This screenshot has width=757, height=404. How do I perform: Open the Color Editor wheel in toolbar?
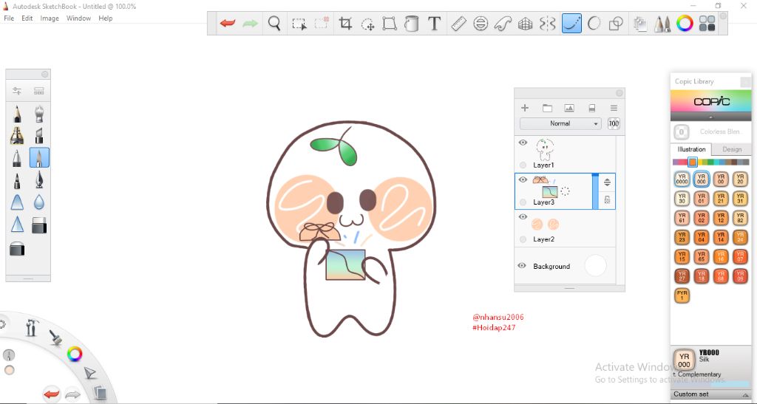pos(685,23)
